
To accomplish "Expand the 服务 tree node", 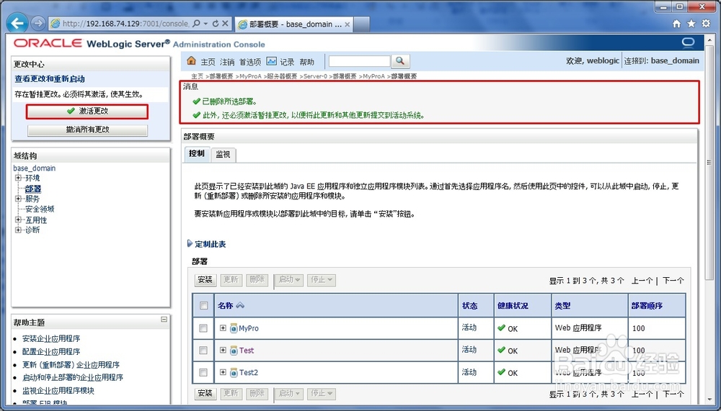I will [18, 199].
